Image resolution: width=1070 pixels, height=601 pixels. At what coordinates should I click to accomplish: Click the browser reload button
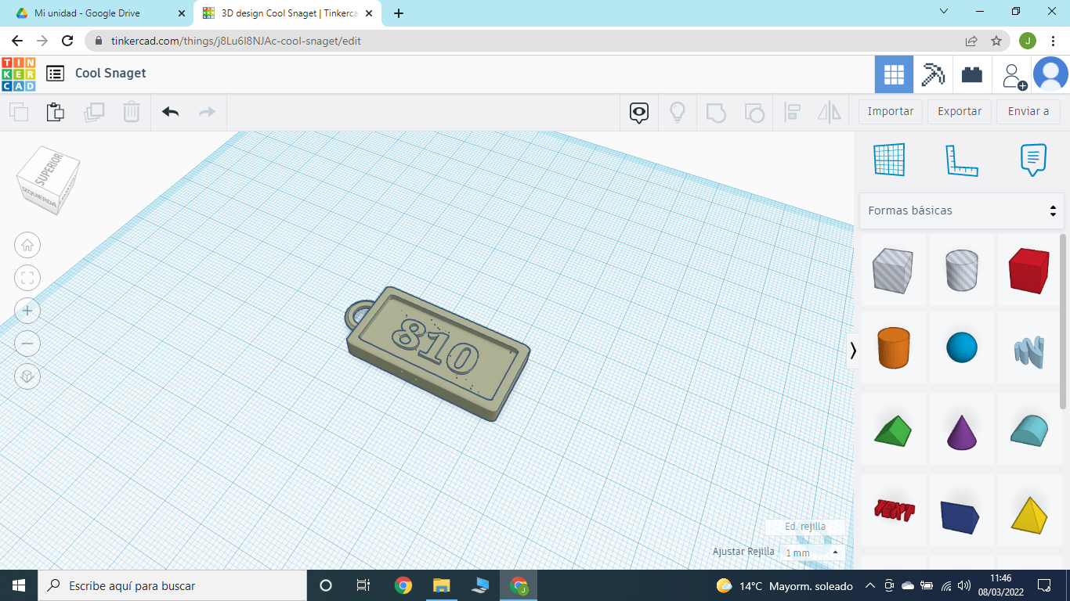pyautogui.click(x=67, y=41)
